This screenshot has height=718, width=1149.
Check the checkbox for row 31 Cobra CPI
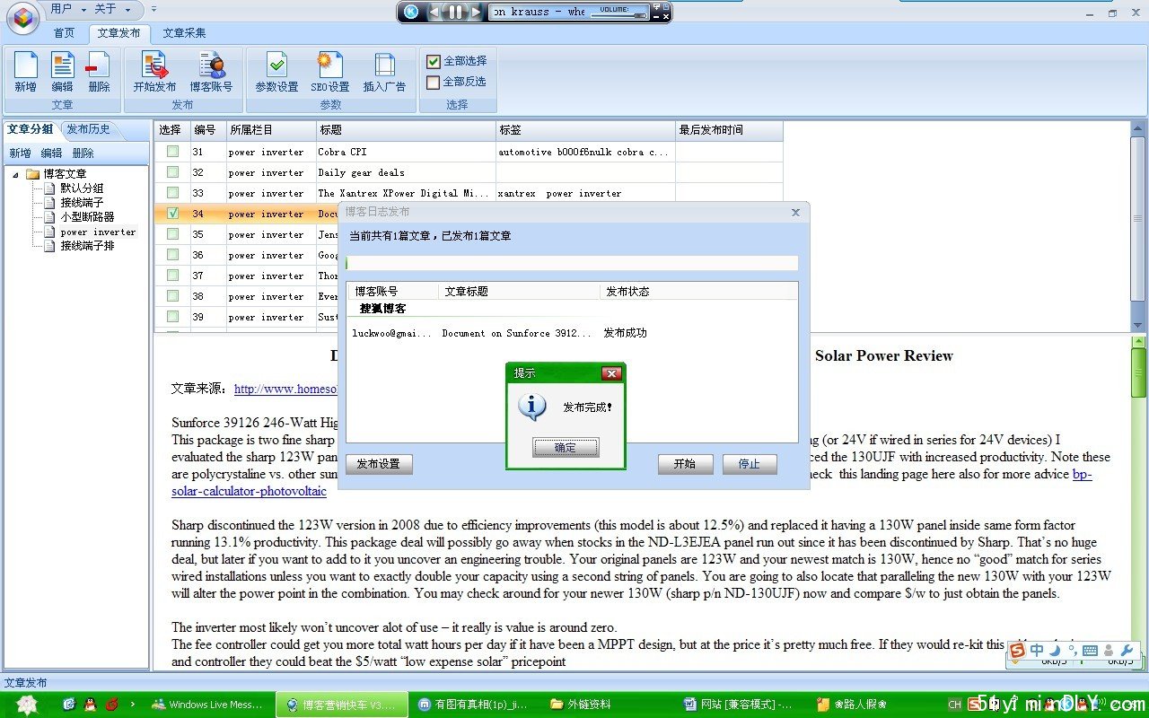tap(172, 152)
